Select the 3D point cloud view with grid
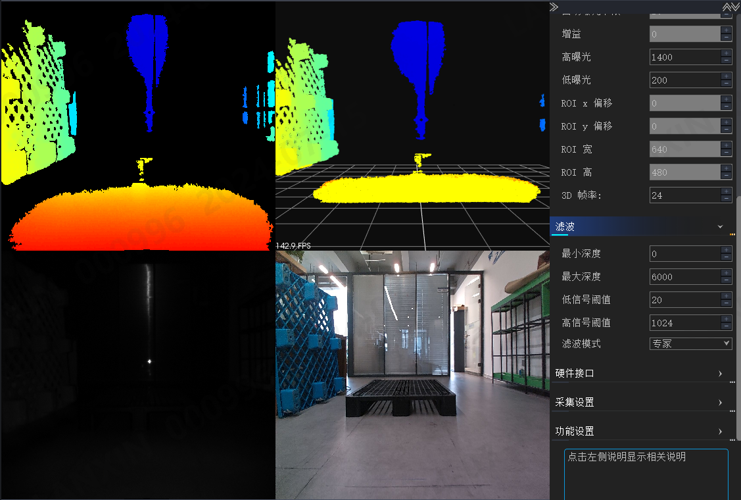 pyautogui.click(x=412, y=126)
